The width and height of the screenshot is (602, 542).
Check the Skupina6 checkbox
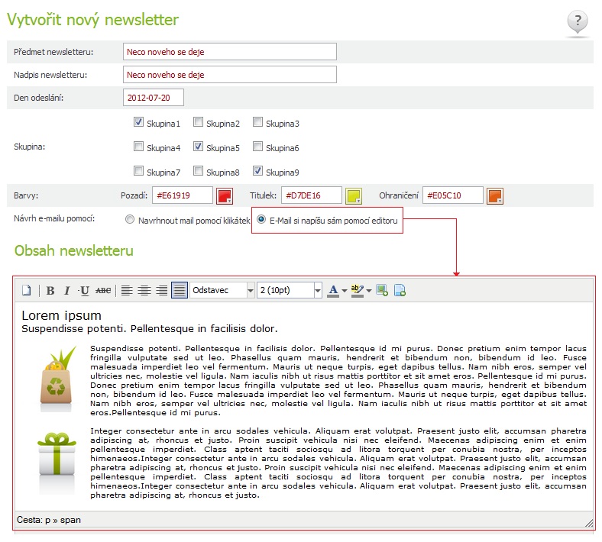[x=257, y=146]
